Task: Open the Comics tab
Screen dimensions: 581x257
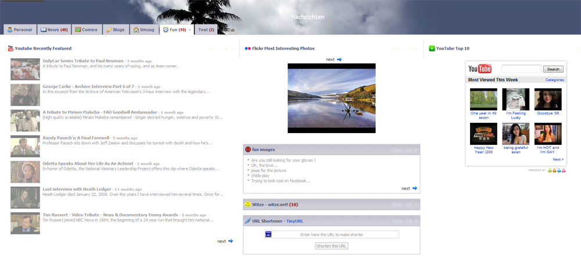Action: 87,30
